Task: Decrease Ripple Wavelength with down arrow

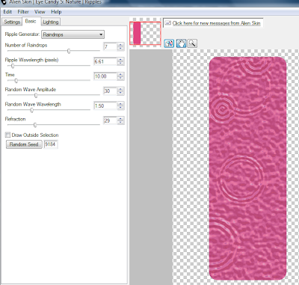Action: [120, 64]
